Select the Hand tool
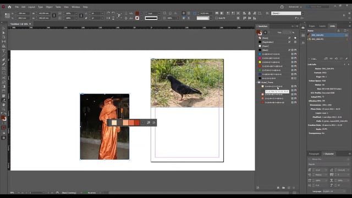Viewport: 352px width, 198px height. click(x=4, y=105)
